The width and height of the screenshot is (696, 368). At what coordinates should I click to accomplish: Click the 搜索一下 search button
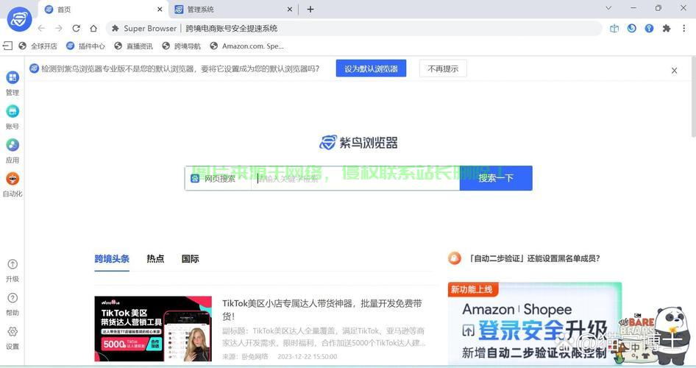point(496,178)
